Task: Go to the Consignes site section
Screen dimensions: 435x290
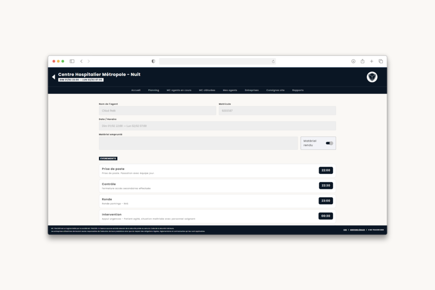Action: [x=275, y=90]
